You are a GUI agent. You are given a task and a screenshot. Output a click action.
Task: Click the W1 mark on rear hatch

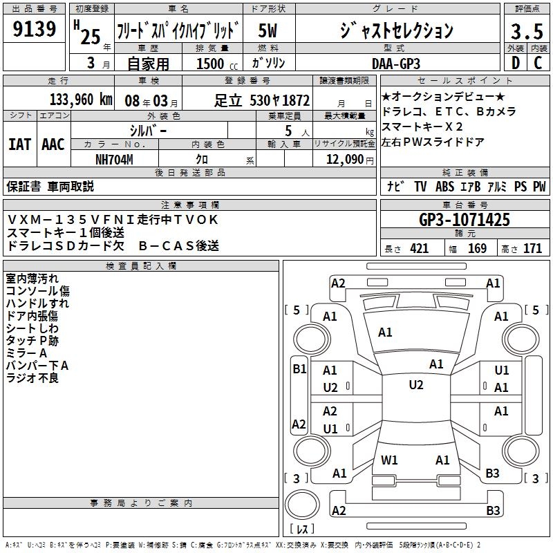(x=389, y=460)
